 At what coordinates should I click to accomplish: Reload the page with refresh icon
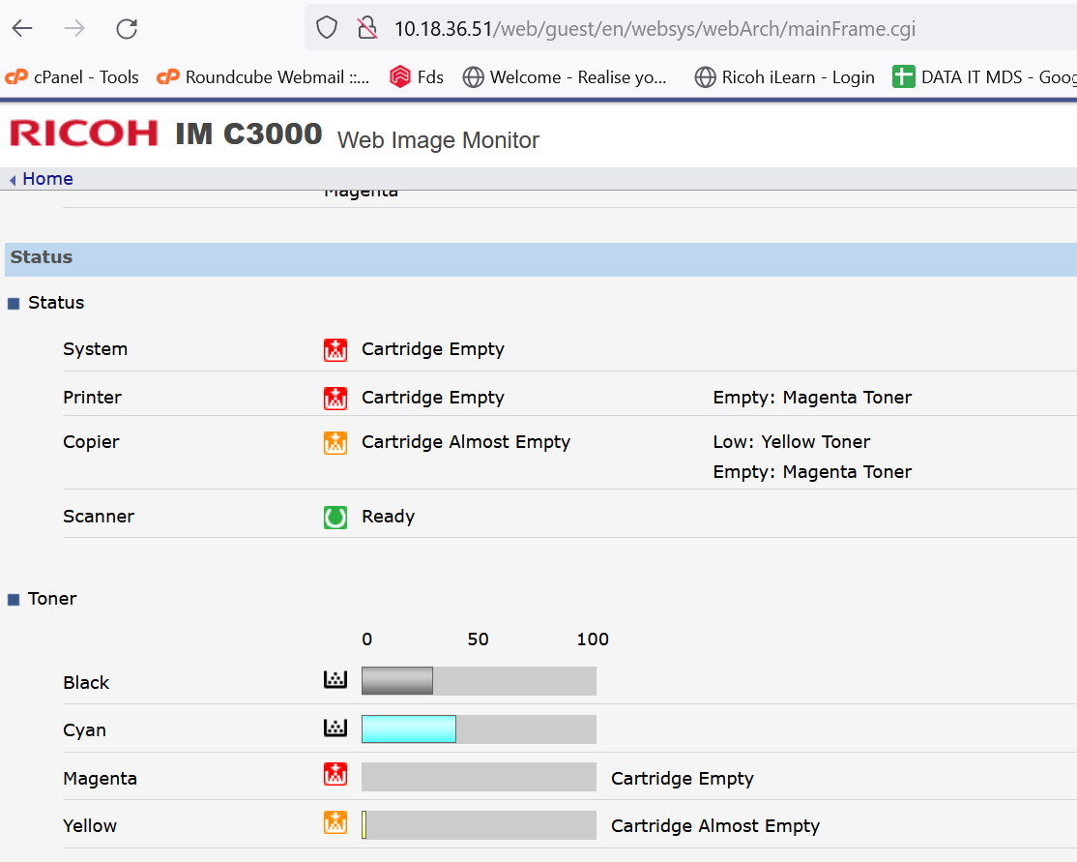(x=127, y=28)
